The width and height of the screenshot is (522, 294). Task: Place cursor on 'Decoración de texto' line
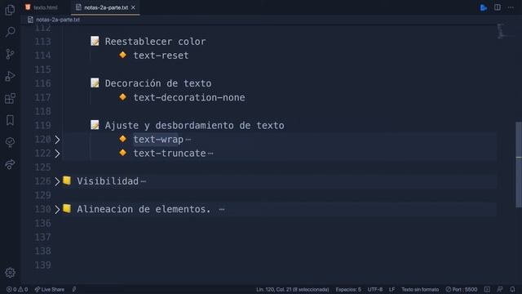(158, 83)
